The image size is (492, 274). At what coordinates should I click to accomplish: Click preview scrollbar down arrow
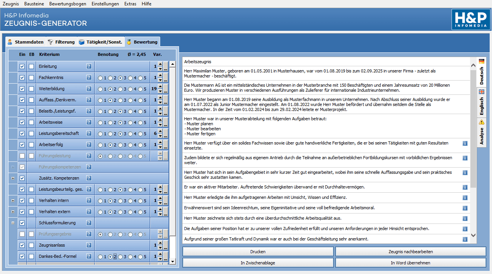point(474,235)
